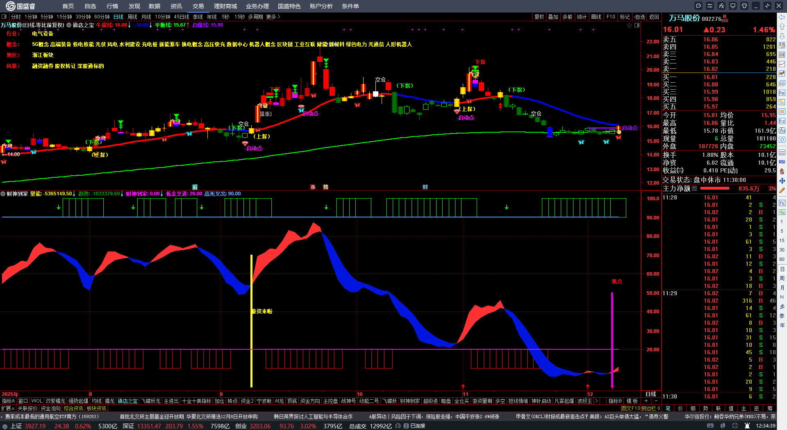Open the fx formula manager icon
The height and width of the screenshot is (430, 787).
[x=721, y=6]
